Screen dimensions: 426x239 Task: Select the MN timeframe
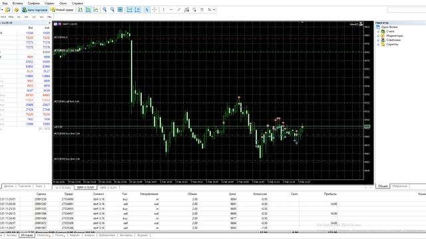[x=49, y=17]
